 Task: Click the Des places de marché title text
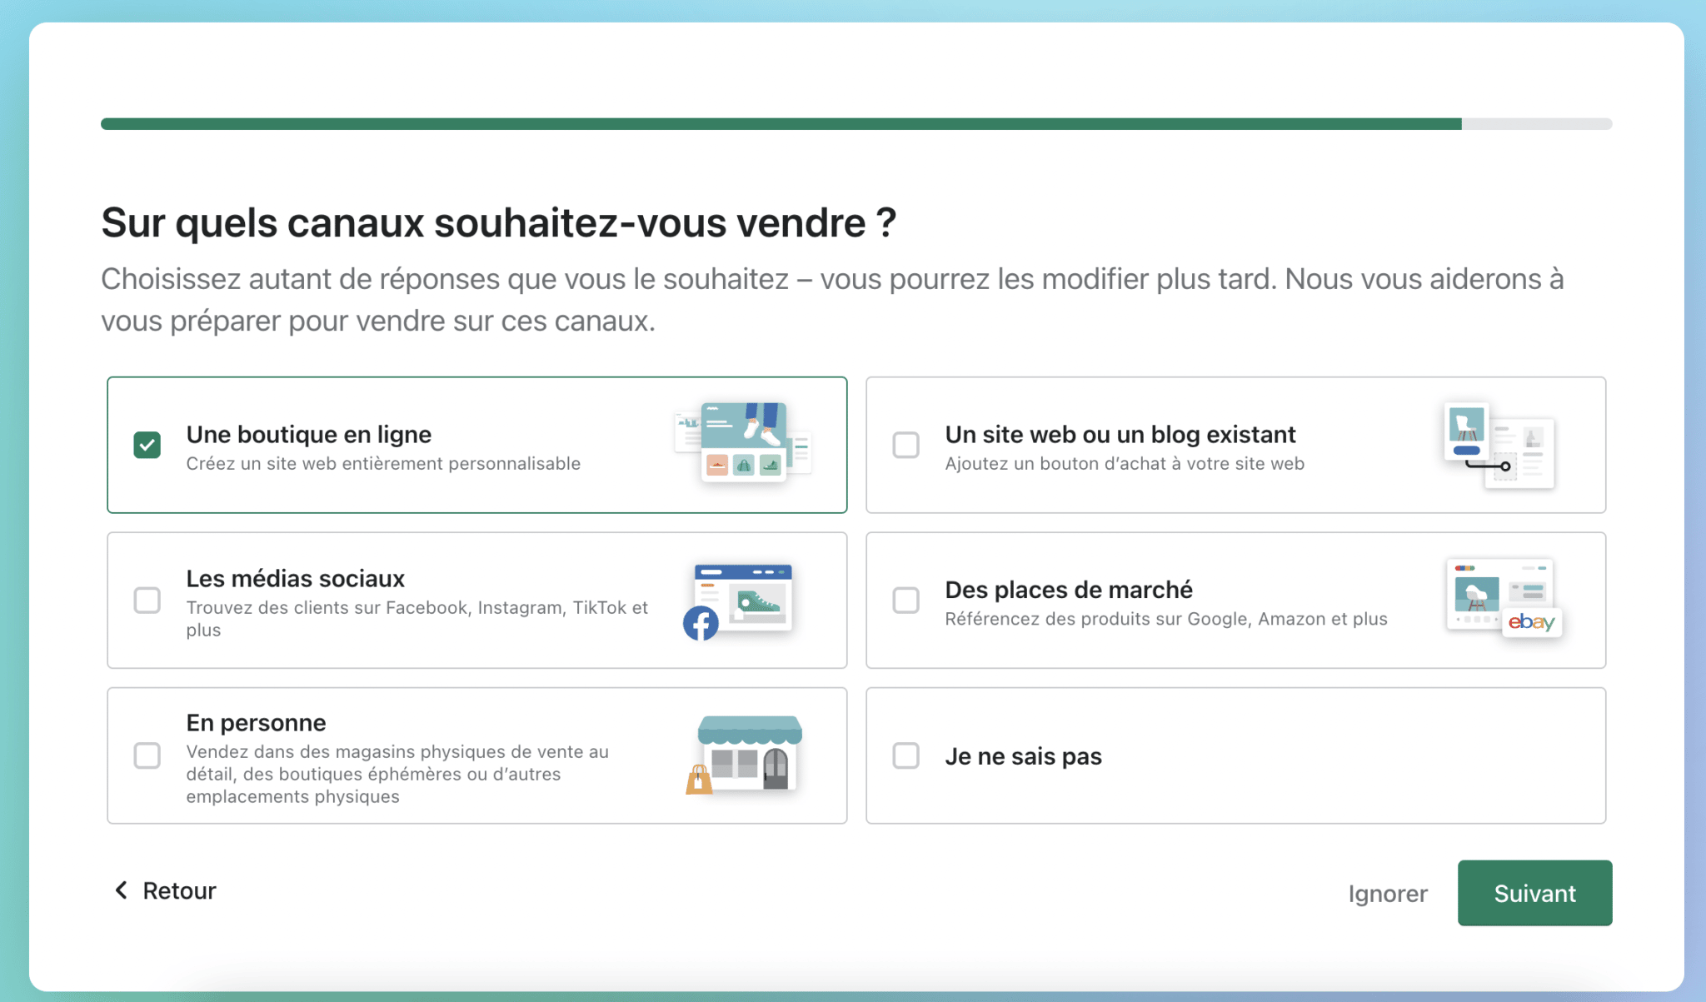1068,590
